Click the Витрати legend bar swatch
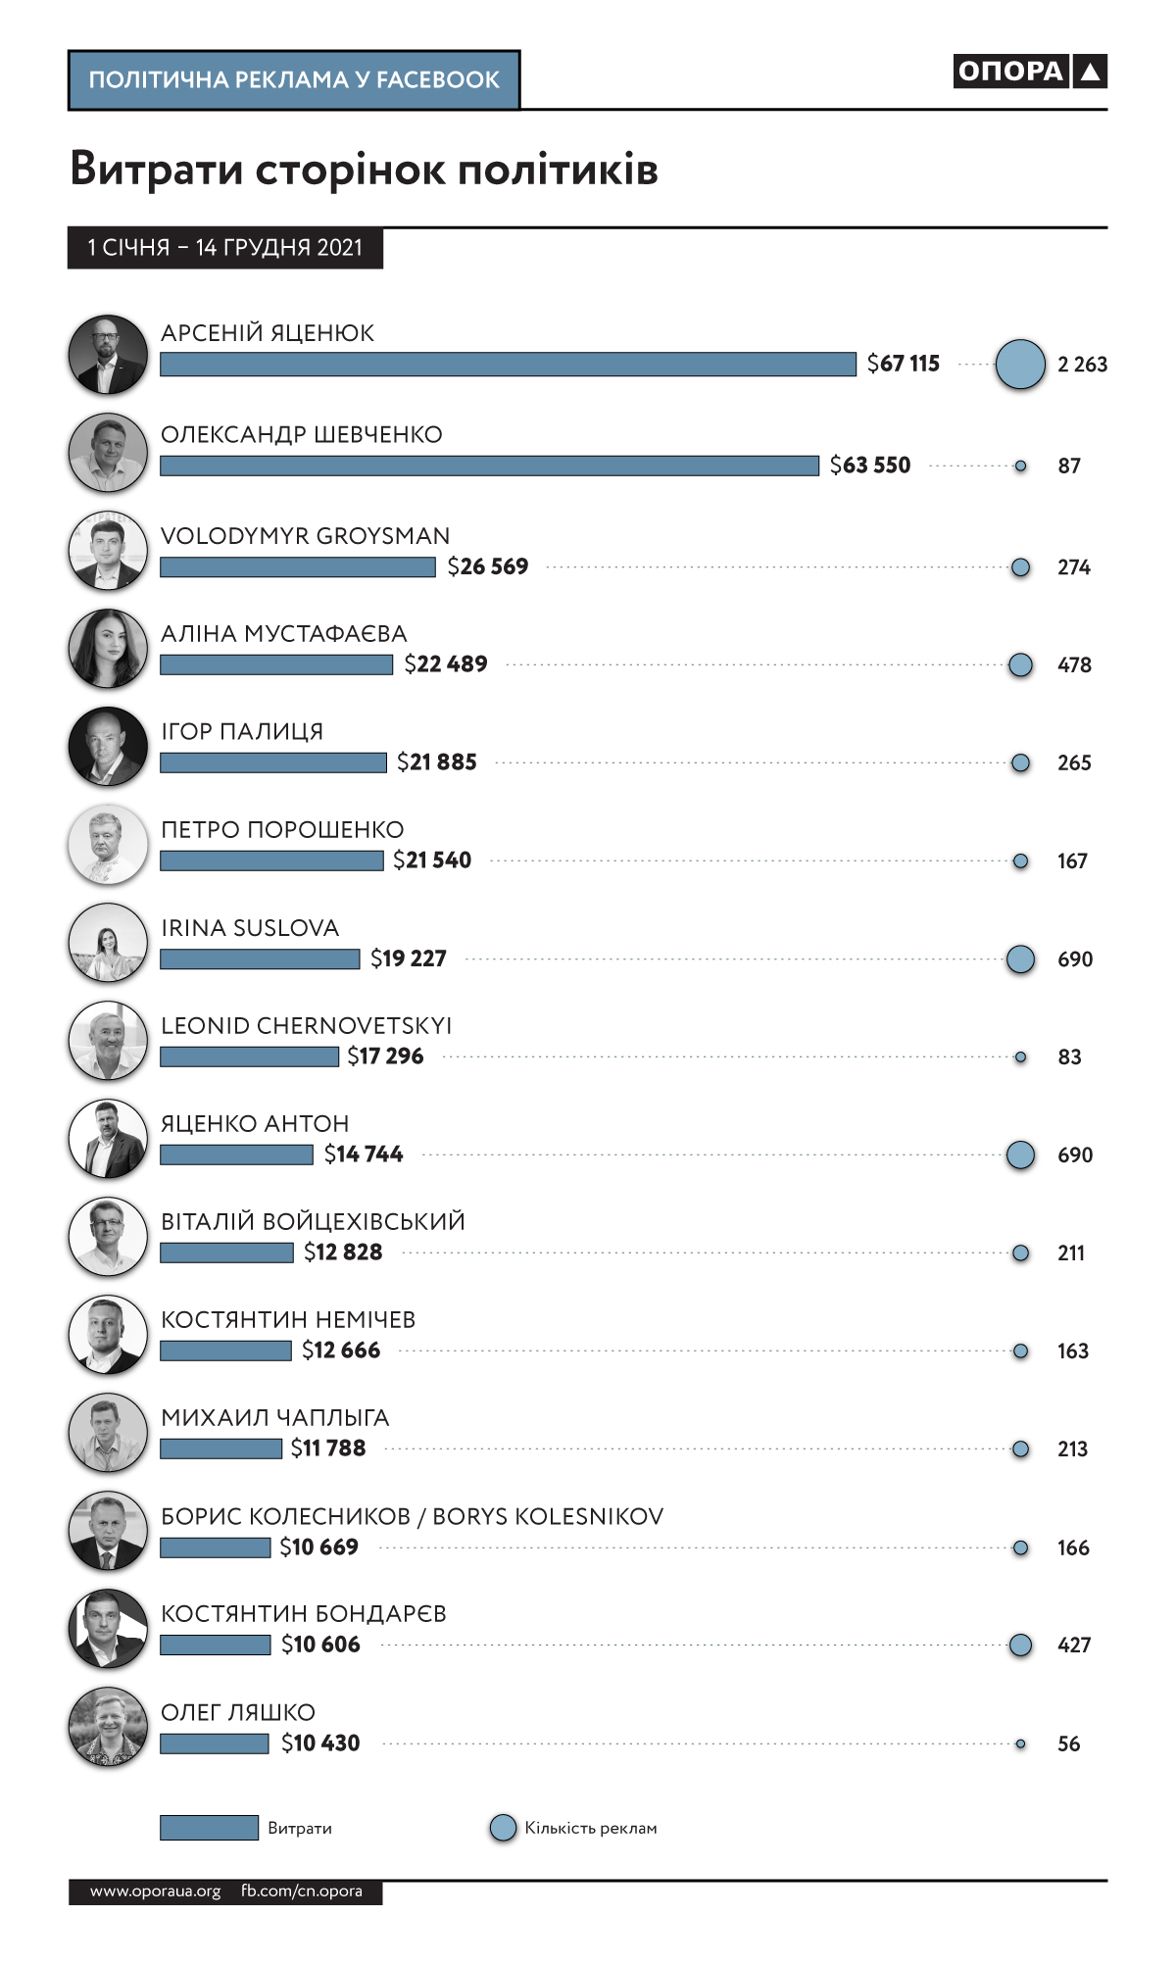The width and height of the screenshot is (1176, 1965). [209, 1828]
